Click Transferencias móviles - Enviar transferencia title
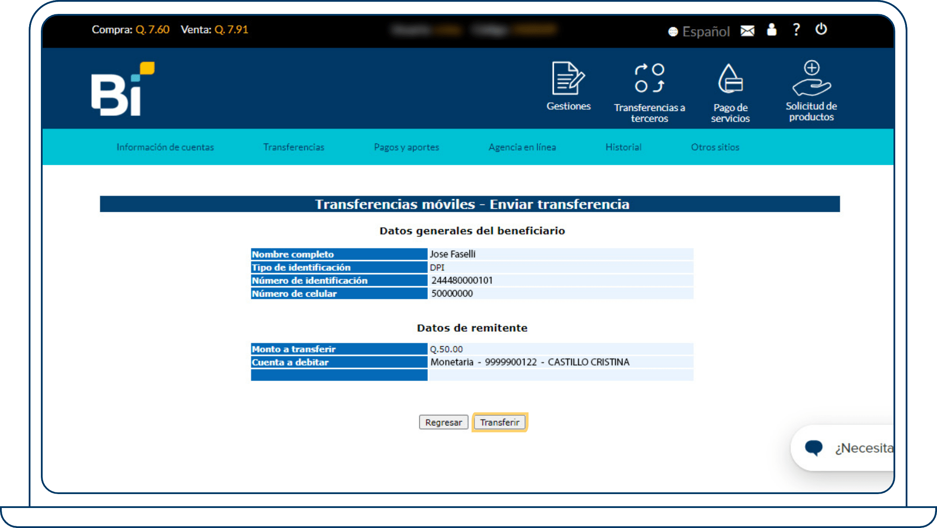 coord(472,204)
